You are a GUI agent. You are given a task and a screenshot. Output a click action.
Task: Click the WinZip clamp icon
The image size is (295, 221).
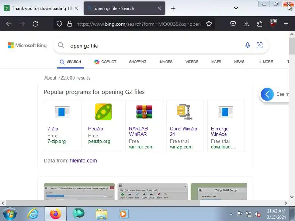coord(185,112)
